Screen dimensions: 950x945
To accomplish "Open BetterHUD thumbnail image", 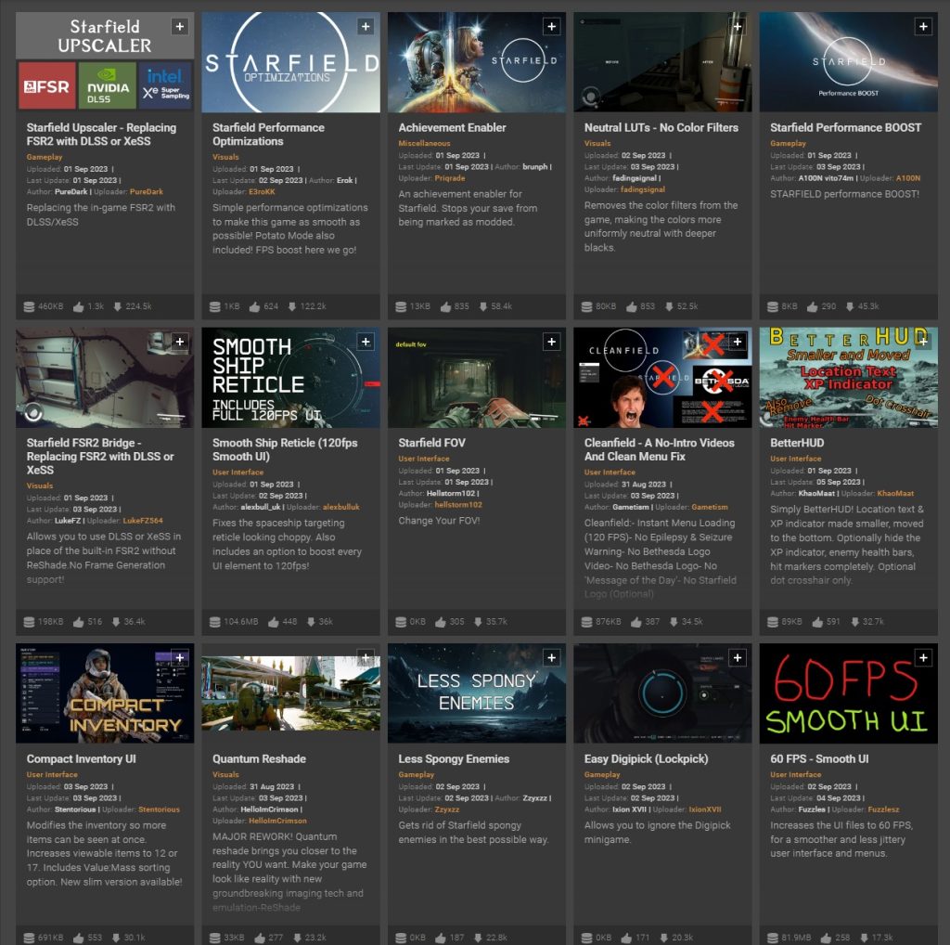I will tap(848, 378).
